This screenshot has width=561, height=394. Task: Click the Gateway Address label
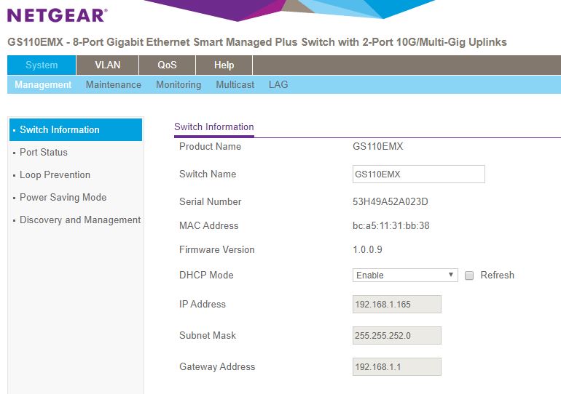coord(217,367)
